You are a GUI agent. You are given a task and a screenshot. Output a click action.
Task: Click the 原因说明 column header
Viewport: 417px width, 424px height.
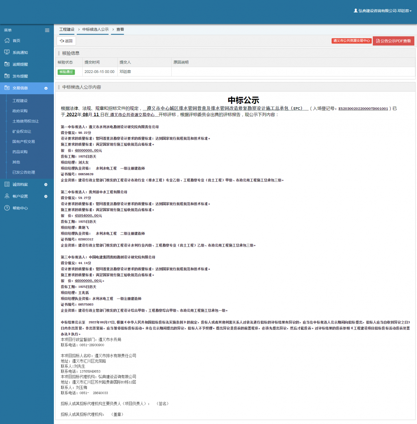(x=181, y=62)
